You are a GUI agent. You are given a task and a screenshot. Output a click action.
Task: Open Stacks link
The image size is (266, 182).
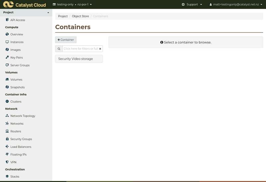tap(15, 176)
